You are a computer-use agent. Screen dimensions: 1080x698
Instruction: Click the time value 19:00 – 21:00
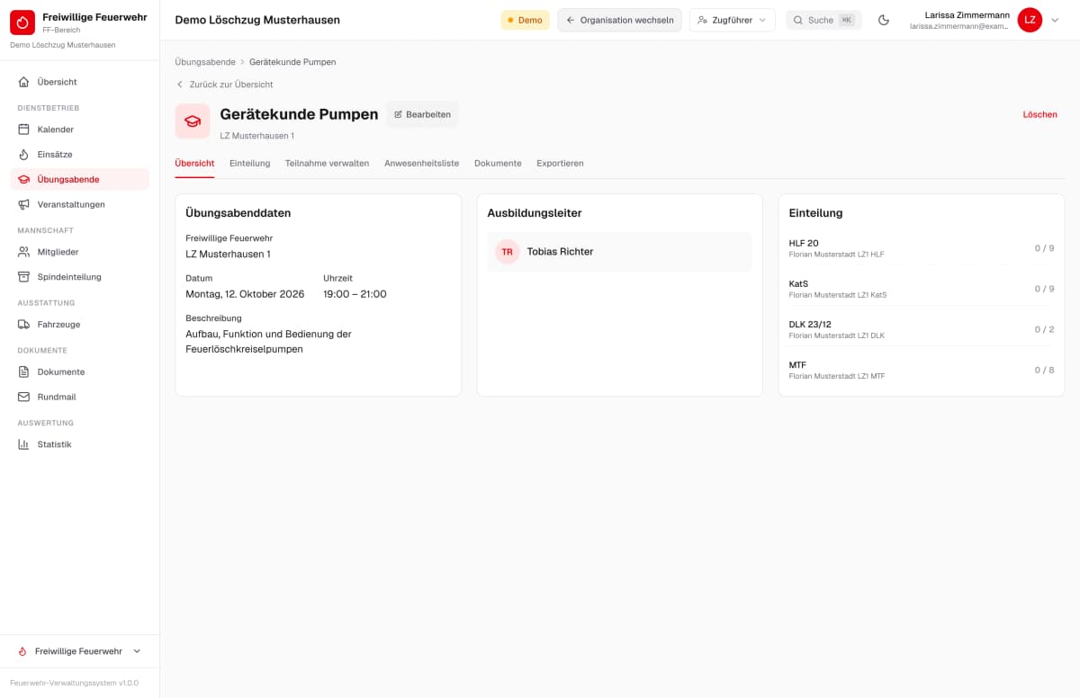pos(355,294)
